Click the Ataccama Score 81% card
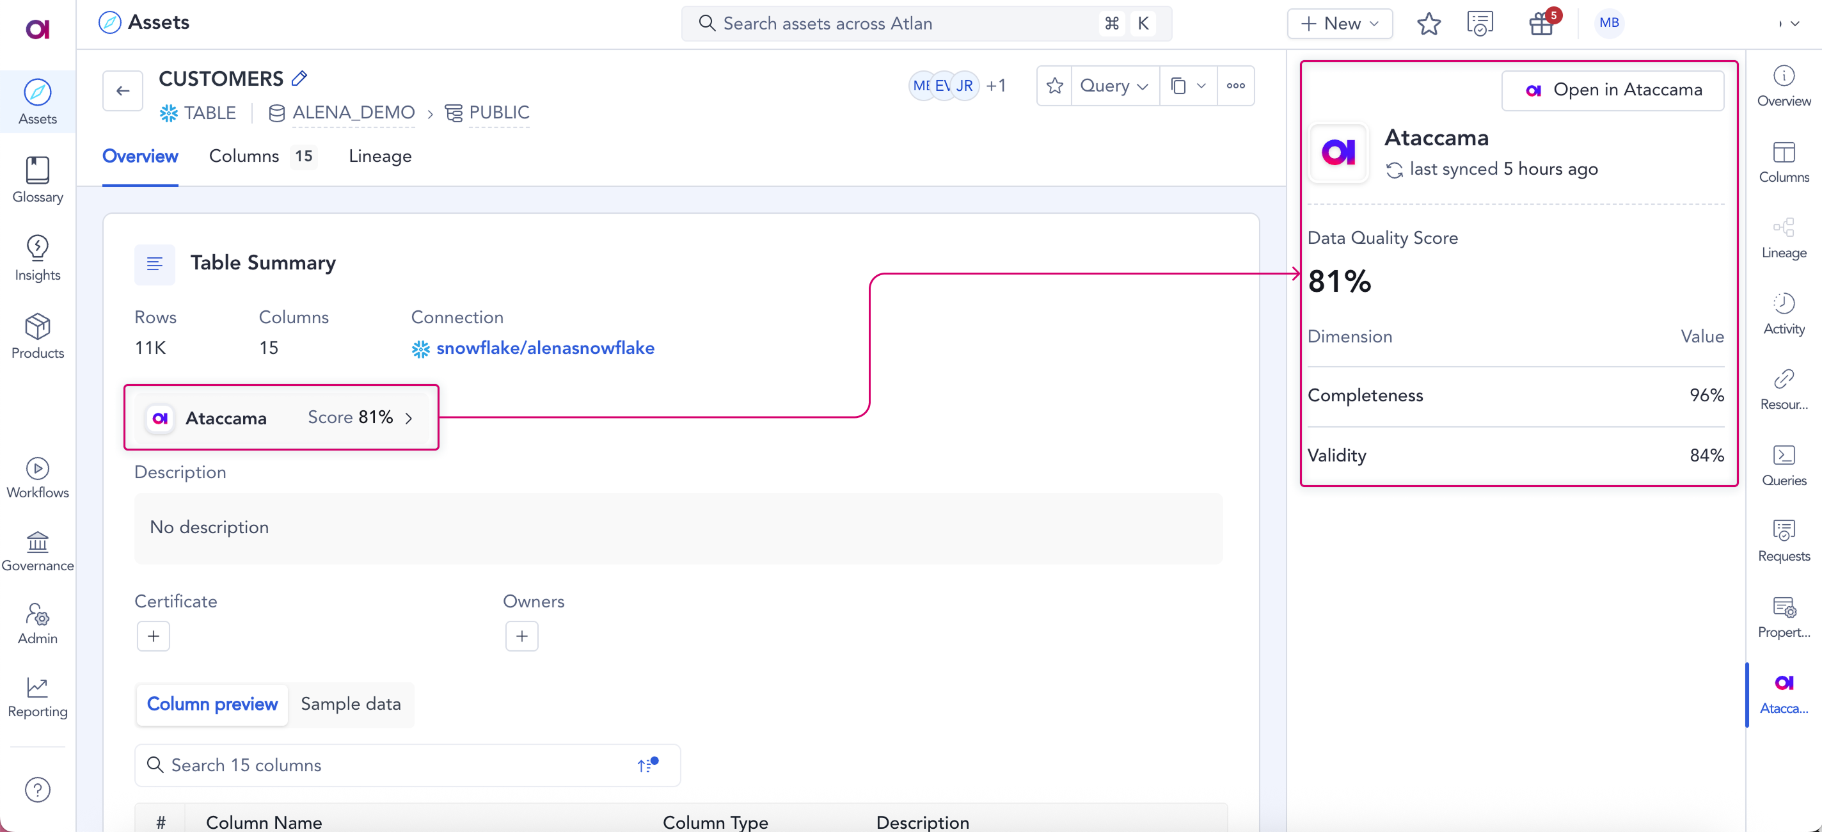Screen dimensions: 1822x832 click(x=281, y=417)
